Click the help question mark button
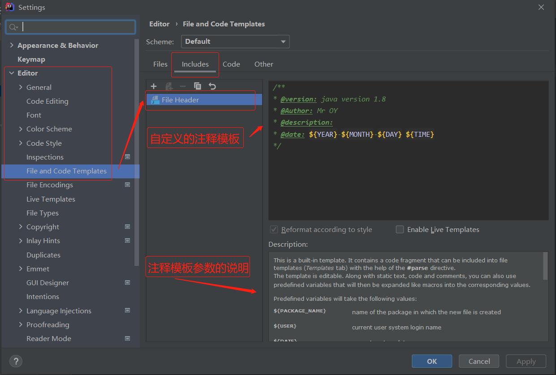The image size is (556, 375). (16, 361)
